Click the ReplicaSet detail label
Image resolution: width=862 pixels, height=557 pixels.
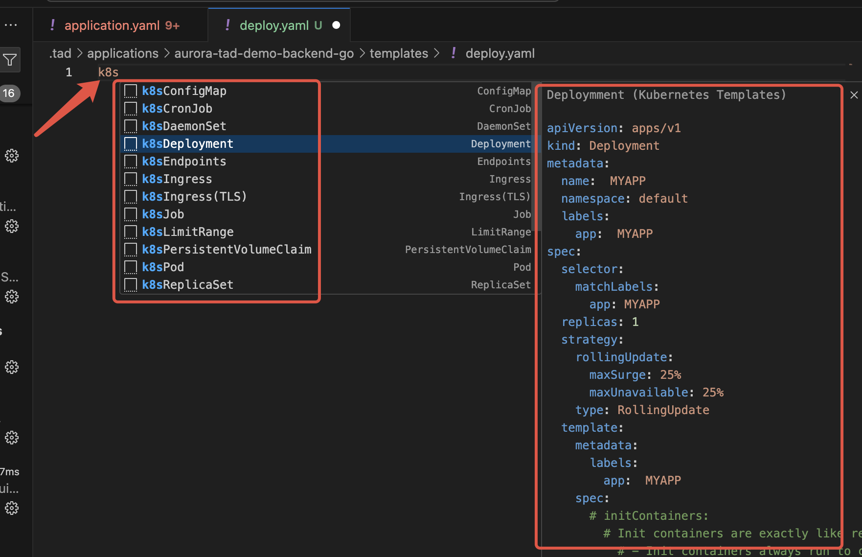[501, 285]
